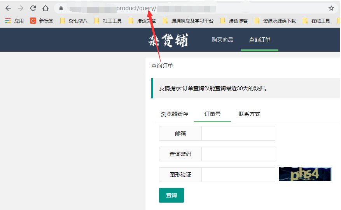Click the browser back arrow
The image size is (341, 210).
click(x=8, y=8)
